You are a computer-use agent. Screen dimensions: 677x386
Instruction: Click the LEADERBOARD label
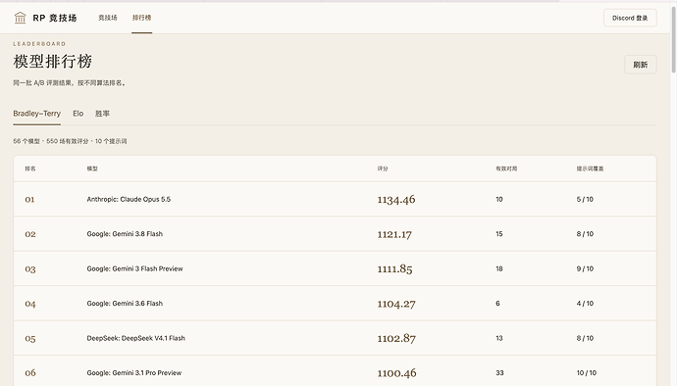pos(39,43)
